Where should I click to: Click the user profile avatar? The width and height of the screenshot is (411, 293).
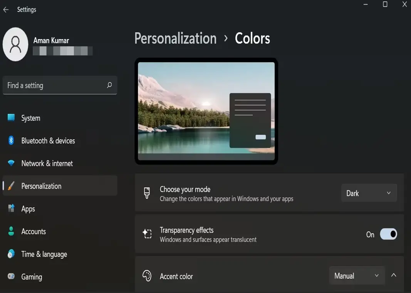[x=15, y=44]
